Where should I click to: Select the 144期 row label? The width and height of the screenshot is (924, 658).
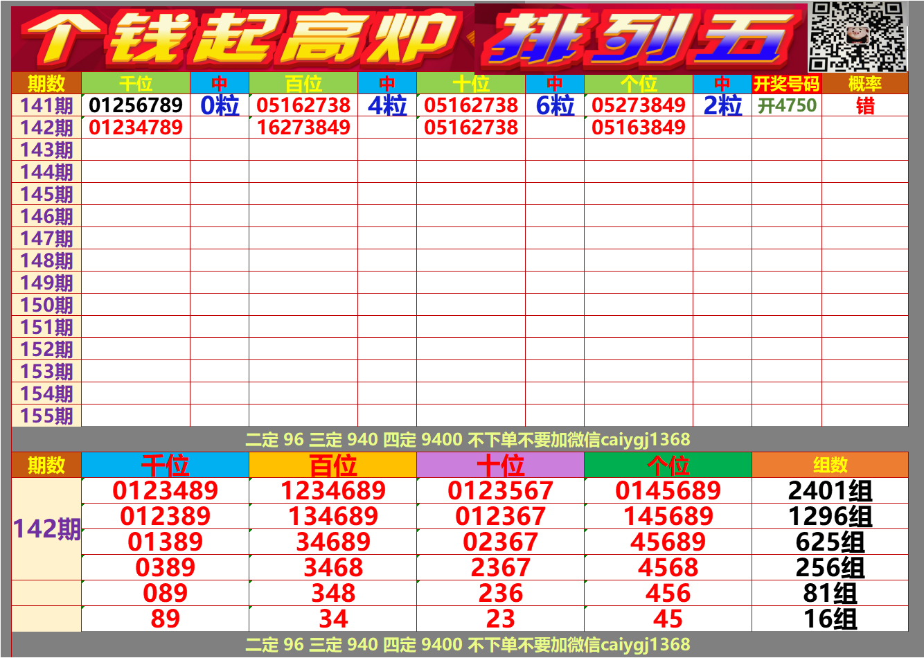(46, 172)
